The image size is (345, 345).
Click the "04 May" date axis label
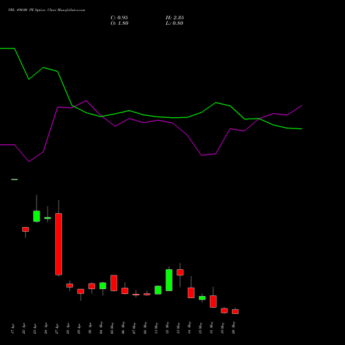point(101,328)
